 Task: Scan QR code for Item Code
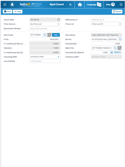pos(49,35)
